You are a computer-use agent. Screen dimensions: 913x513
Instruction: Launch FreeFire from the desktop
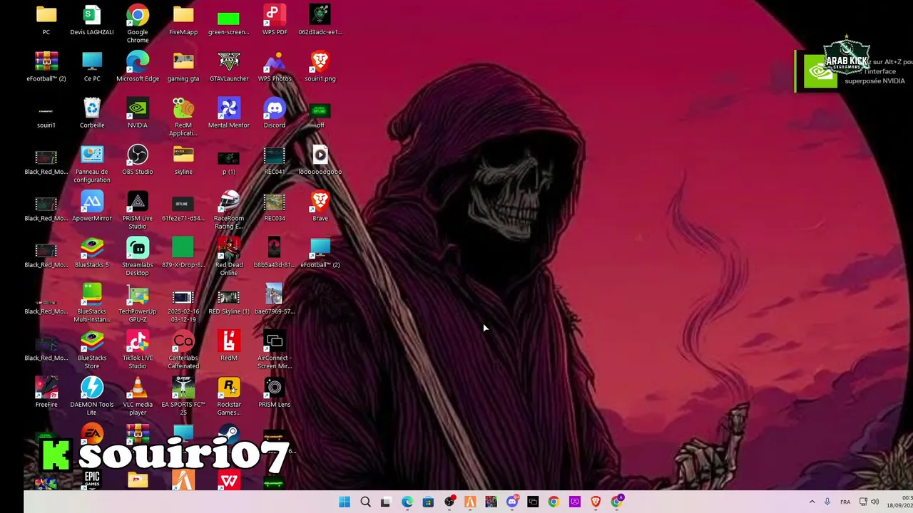click(x=46, y=393)
